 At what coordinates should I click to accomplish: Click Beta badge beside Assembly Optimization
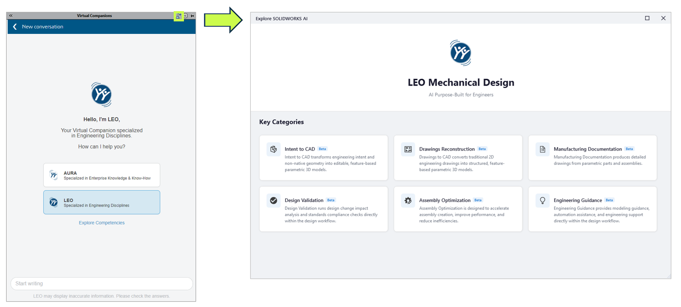point(478,200)
